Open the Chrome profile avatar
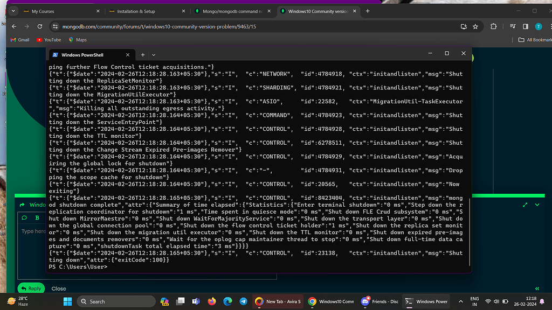Screen dimensions: 552x310 tap(537, 26)
